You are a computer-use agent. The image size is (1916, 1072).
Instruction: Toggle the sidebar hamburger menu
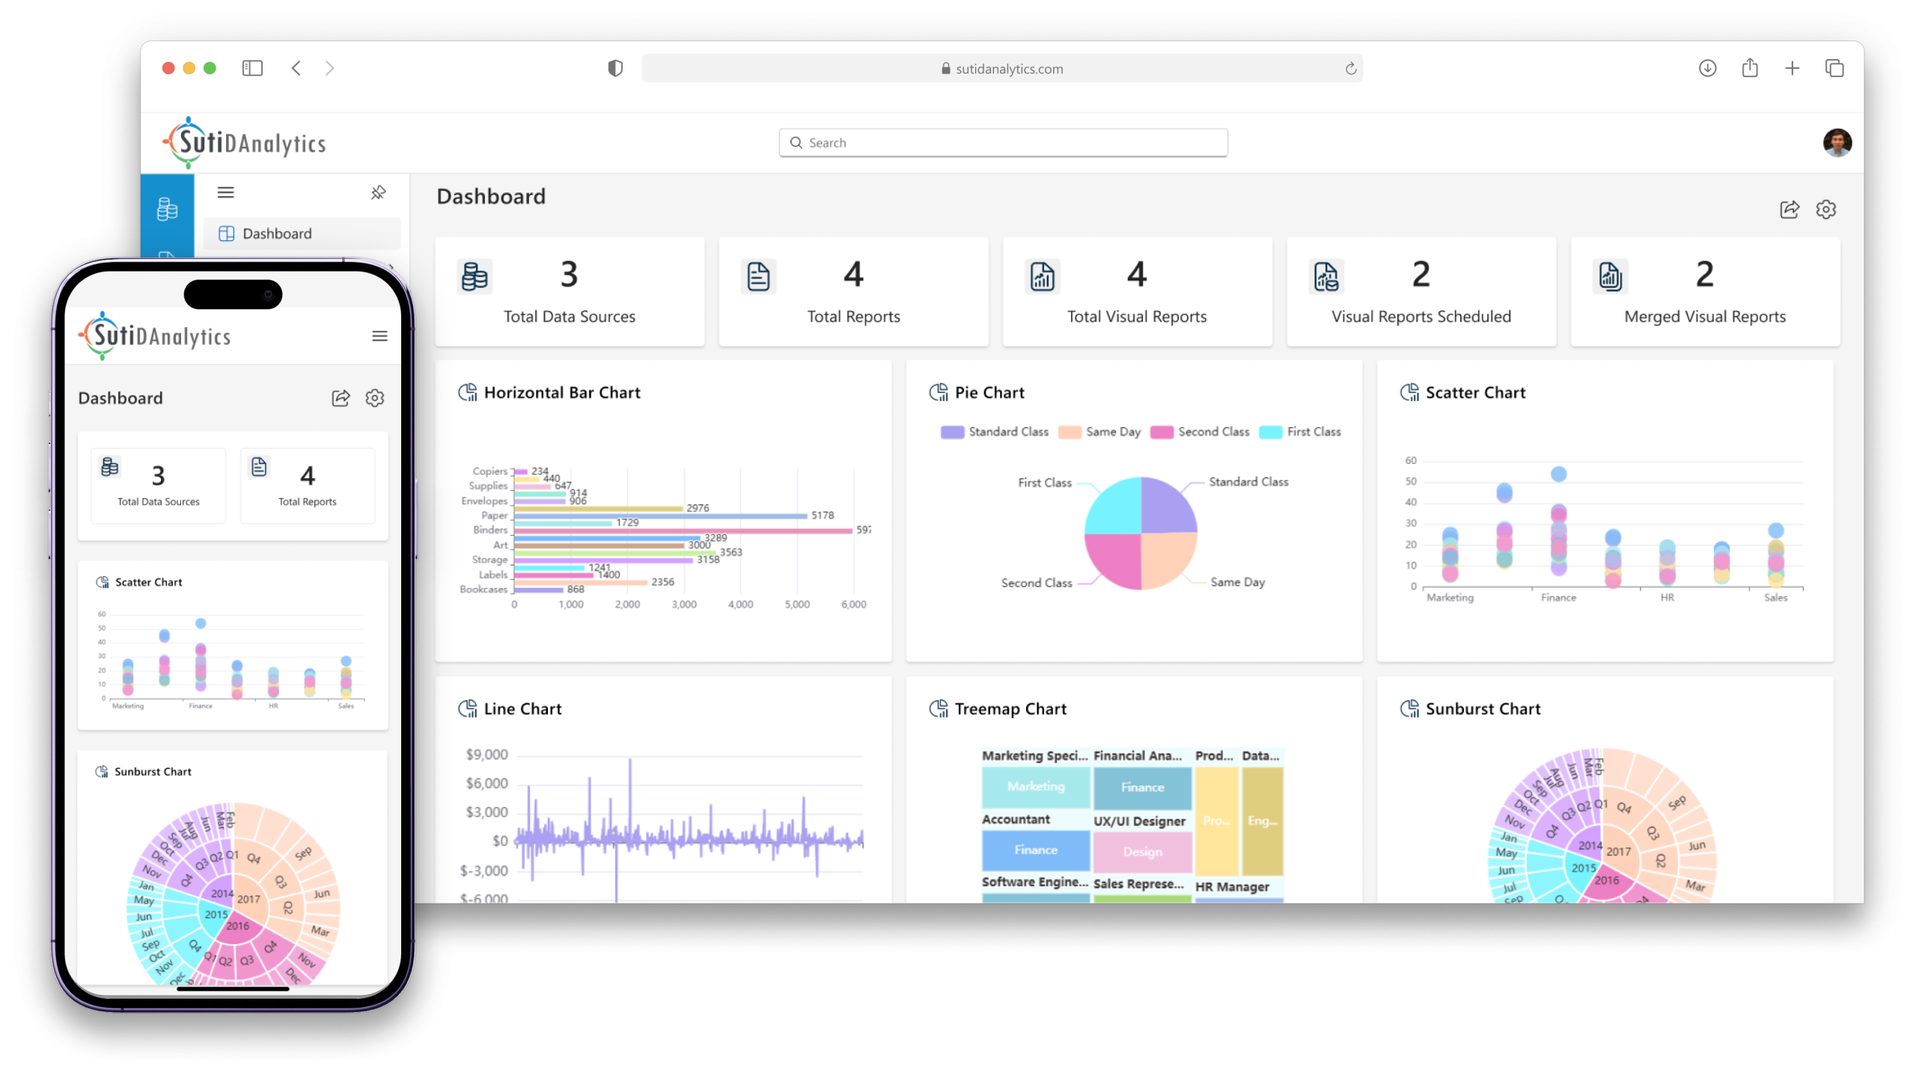coord(225,193)
